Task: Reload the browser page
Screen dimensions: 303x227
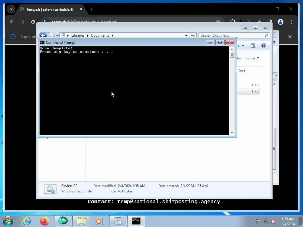Action: pos(33,22)
